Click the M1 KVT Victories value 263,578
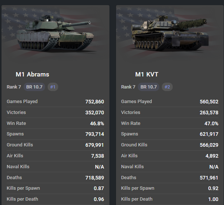This screenshot has height=205, width=224. pyautogui.click(x=209, y=113)
